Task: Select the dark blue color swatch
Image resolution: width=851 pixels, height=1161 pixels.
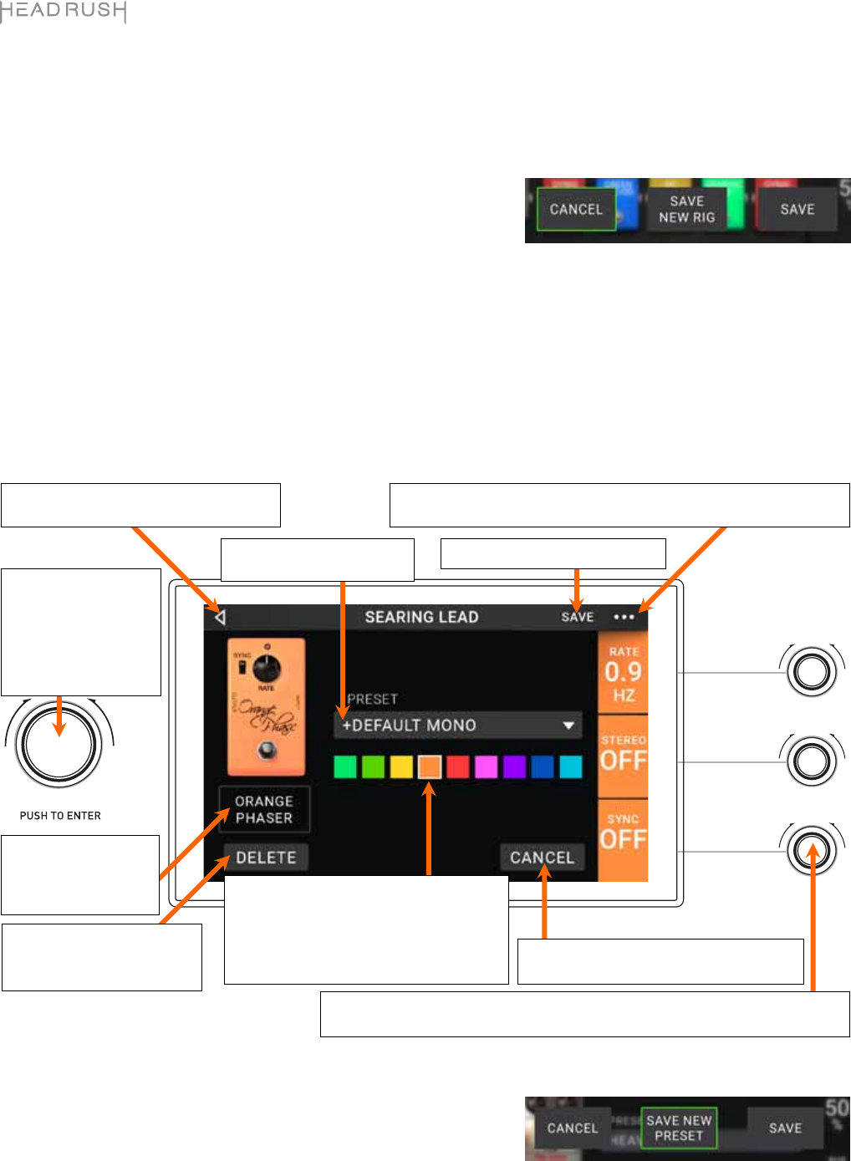Action: [543, 766]
